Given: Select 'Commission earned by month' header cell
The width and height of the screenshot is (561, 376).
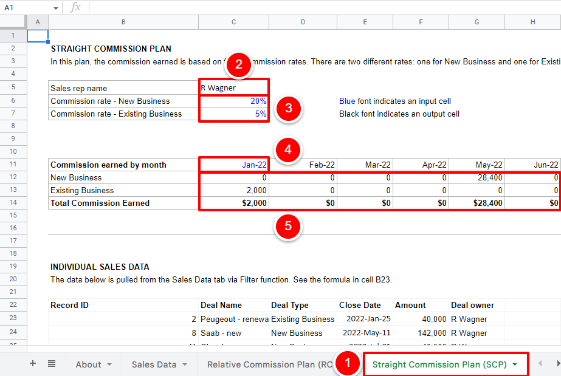Looking at the screenshot, I should click(123, 165).
